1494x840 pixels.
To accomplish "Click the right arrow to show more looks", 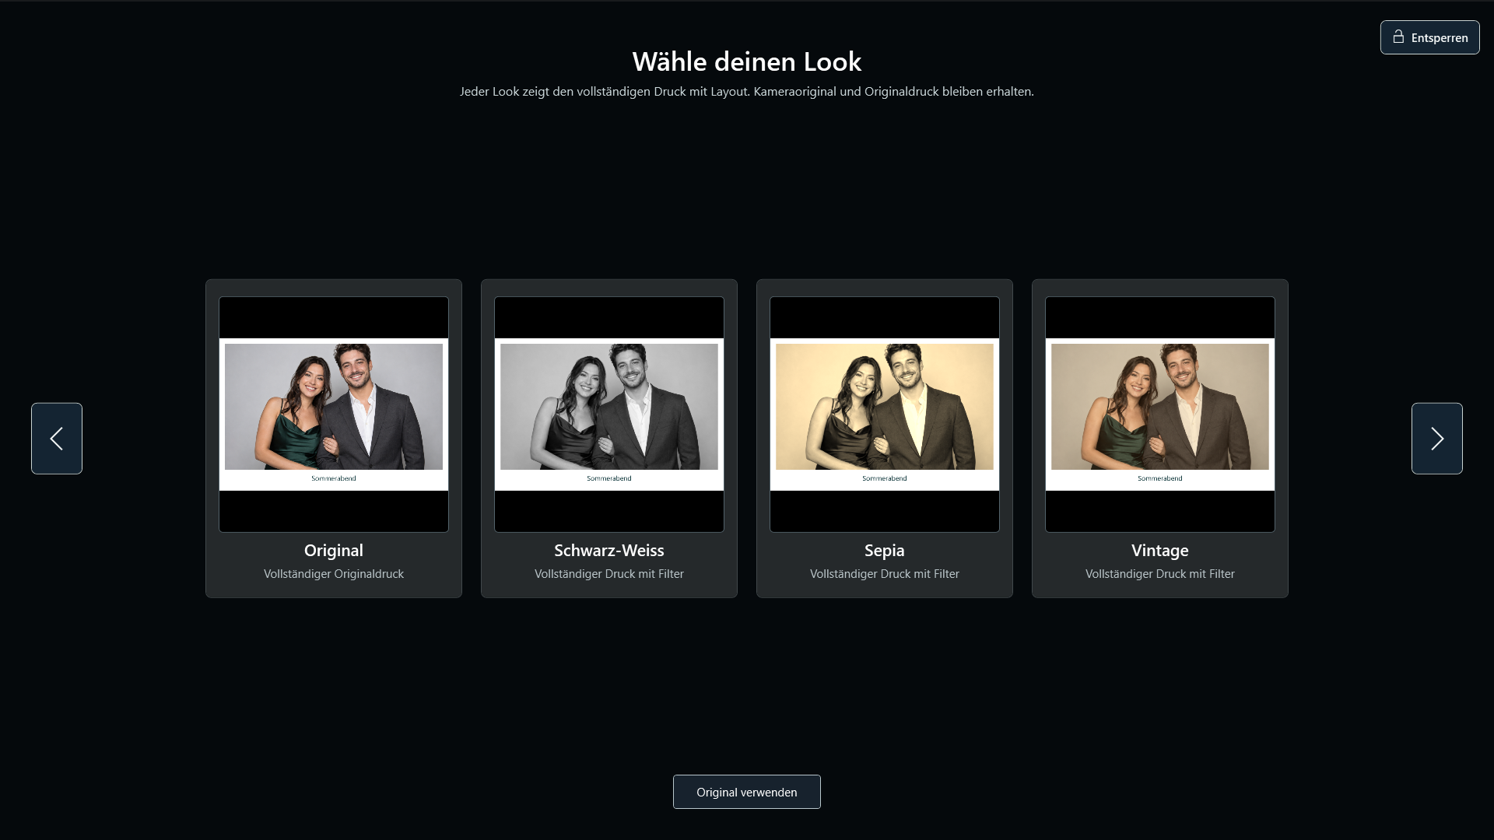I will [1437, 439].
